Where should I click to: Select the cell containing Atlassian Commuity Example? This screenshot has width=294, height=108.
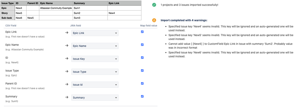point(56,8)
